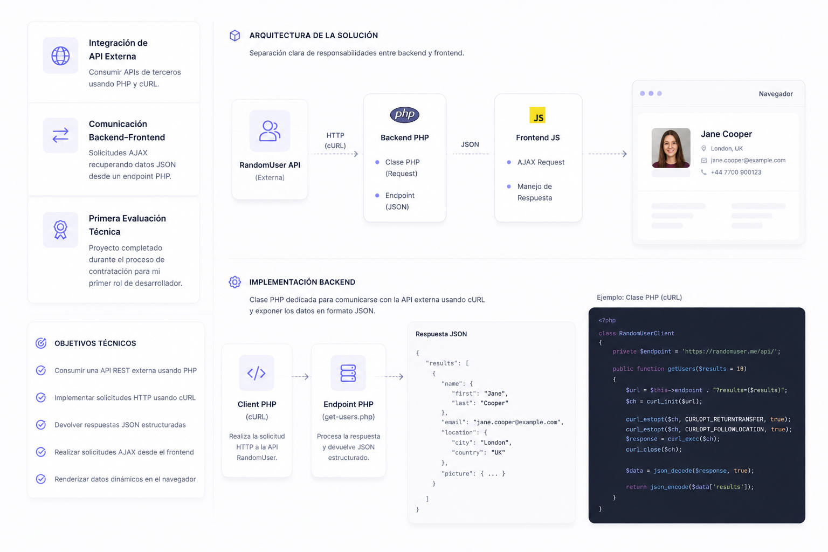Viewport: 828px width, 552px height.
Task: Select the Objetivos Técnicos heading
Action: click(x=95, y=343)
